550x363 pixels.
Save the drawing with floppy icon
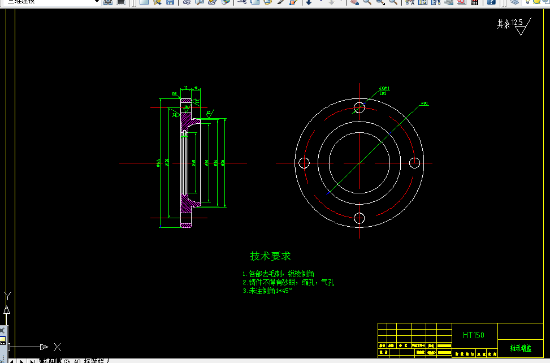pyautogui.click(x=170, y=2)
